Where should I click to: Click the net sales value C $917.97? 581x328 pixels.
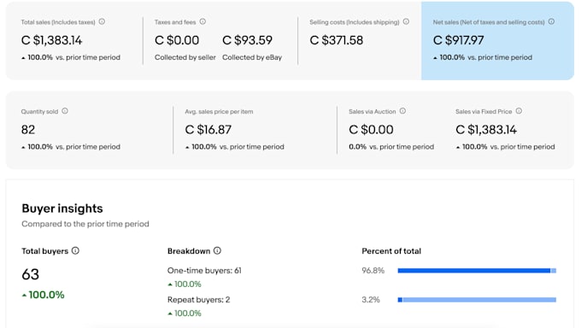458,40
